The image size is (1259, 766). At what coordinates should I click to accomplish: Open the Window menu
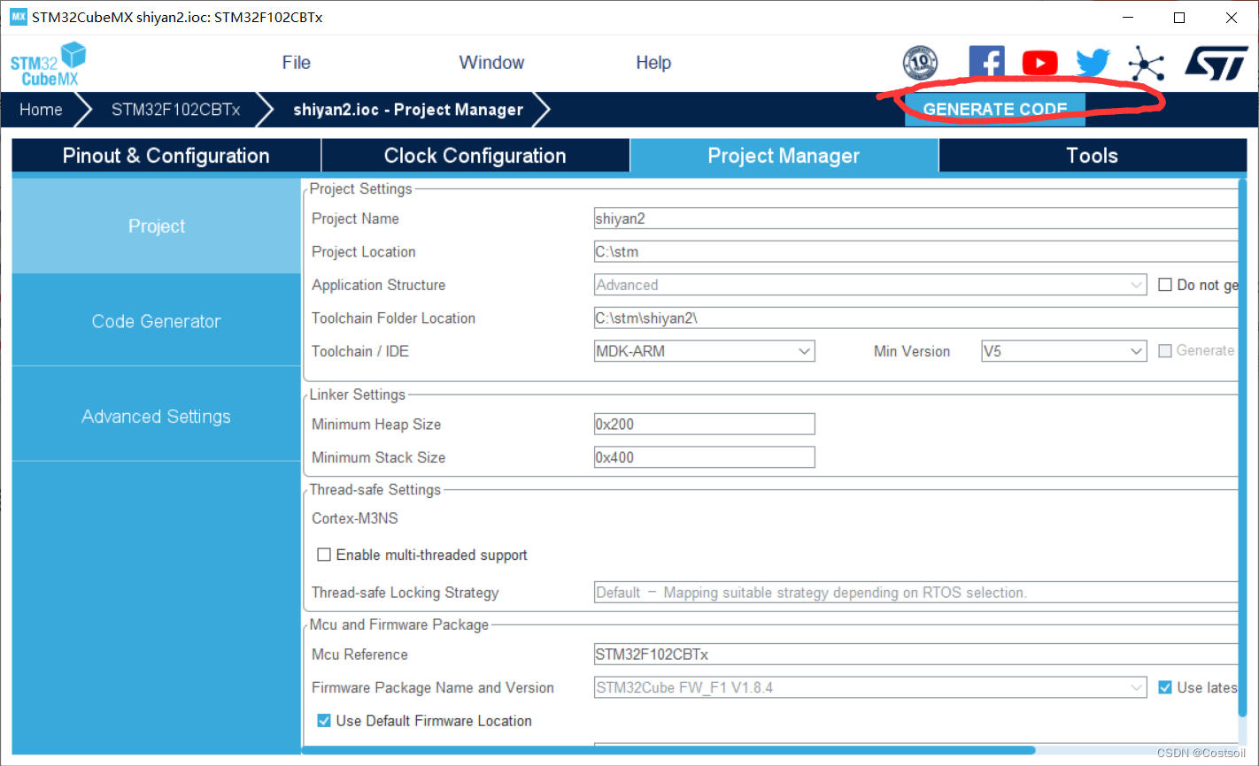(x=491, y=63)
